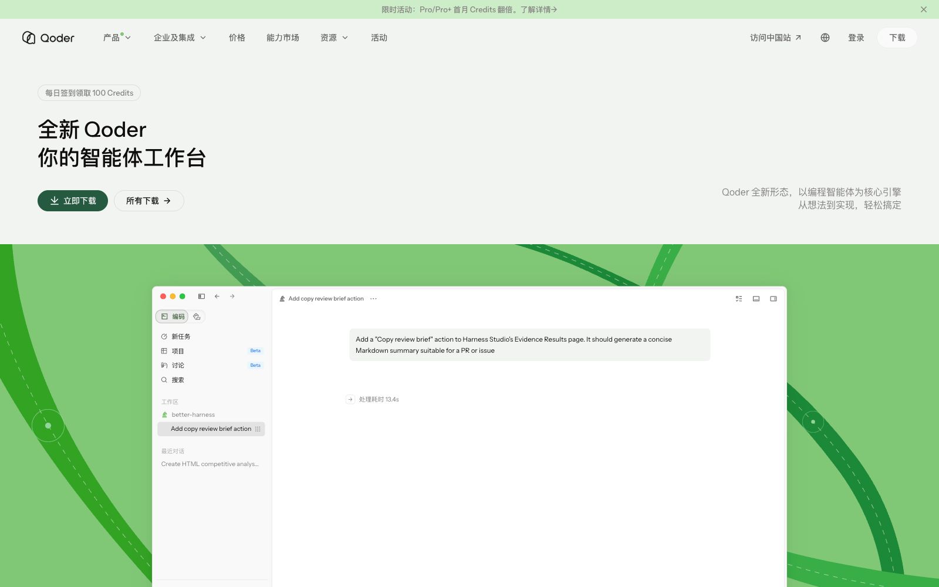
Task: Open 项目 in the sidebar
Action: pos(211,351)
